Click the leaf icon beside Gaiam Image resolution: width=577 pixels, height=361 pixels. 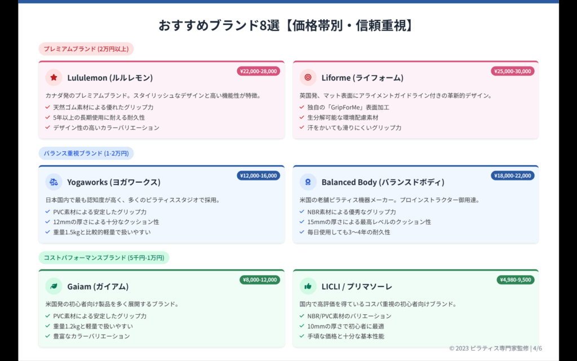pyautogui.click(x=54, y=286)
